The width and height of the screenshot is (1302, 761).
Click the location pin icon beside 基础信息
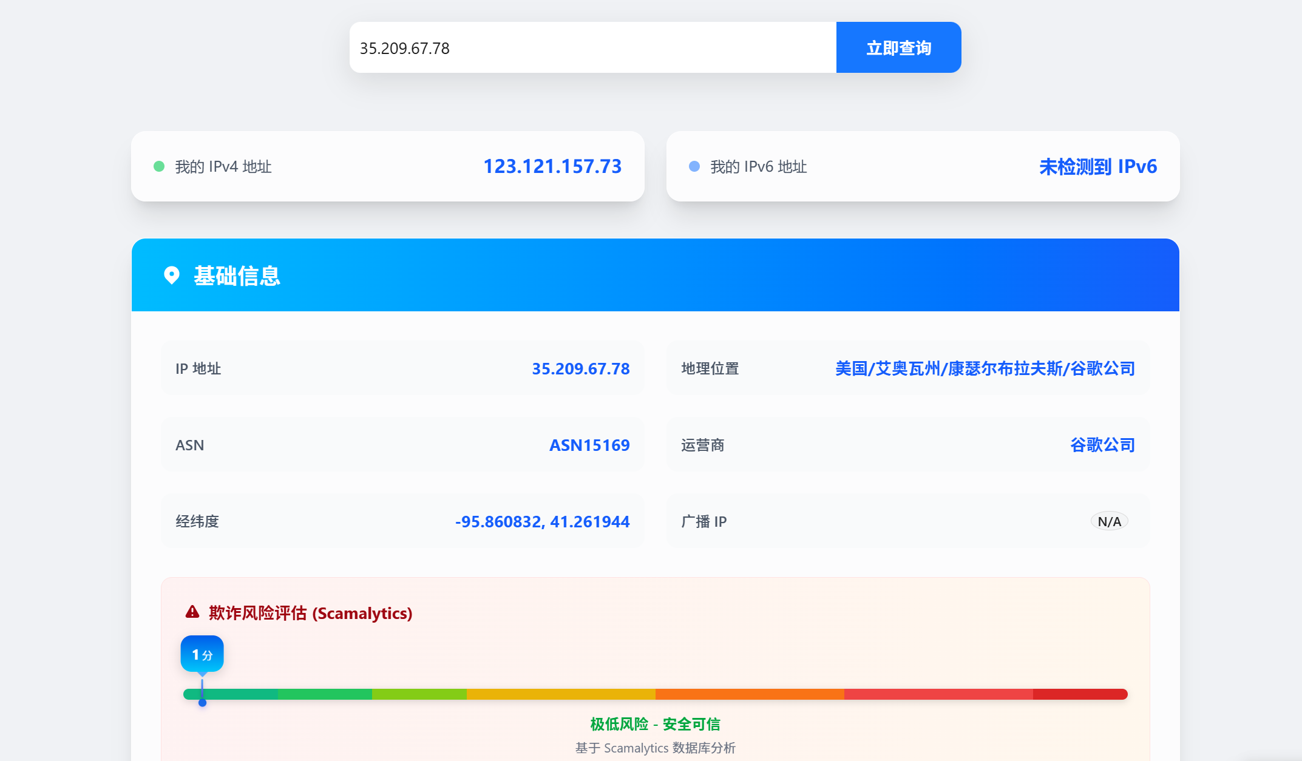(x=172, y=276)
